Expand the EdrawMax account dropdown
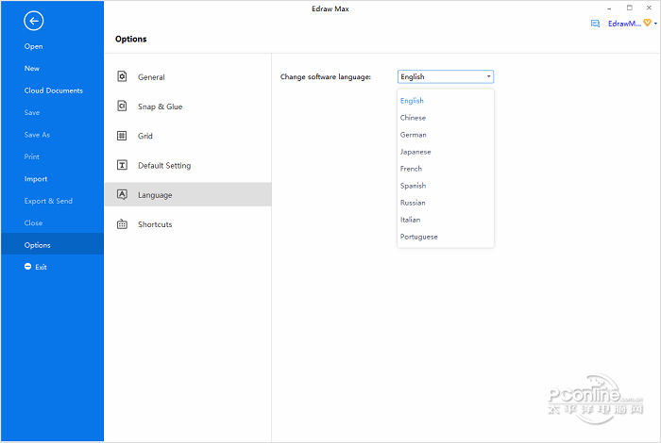The image size is (661, 443). 655,24
